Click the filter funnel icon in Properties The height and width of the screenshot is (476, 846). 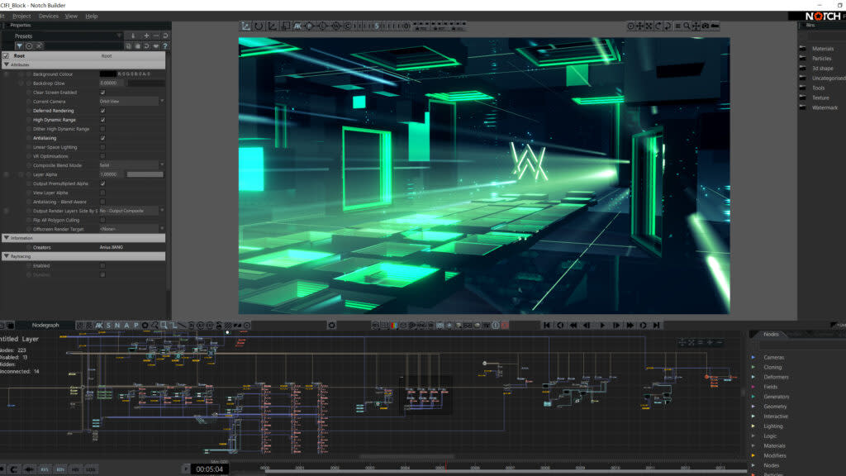pyautogui.click(x=19, y=46)
